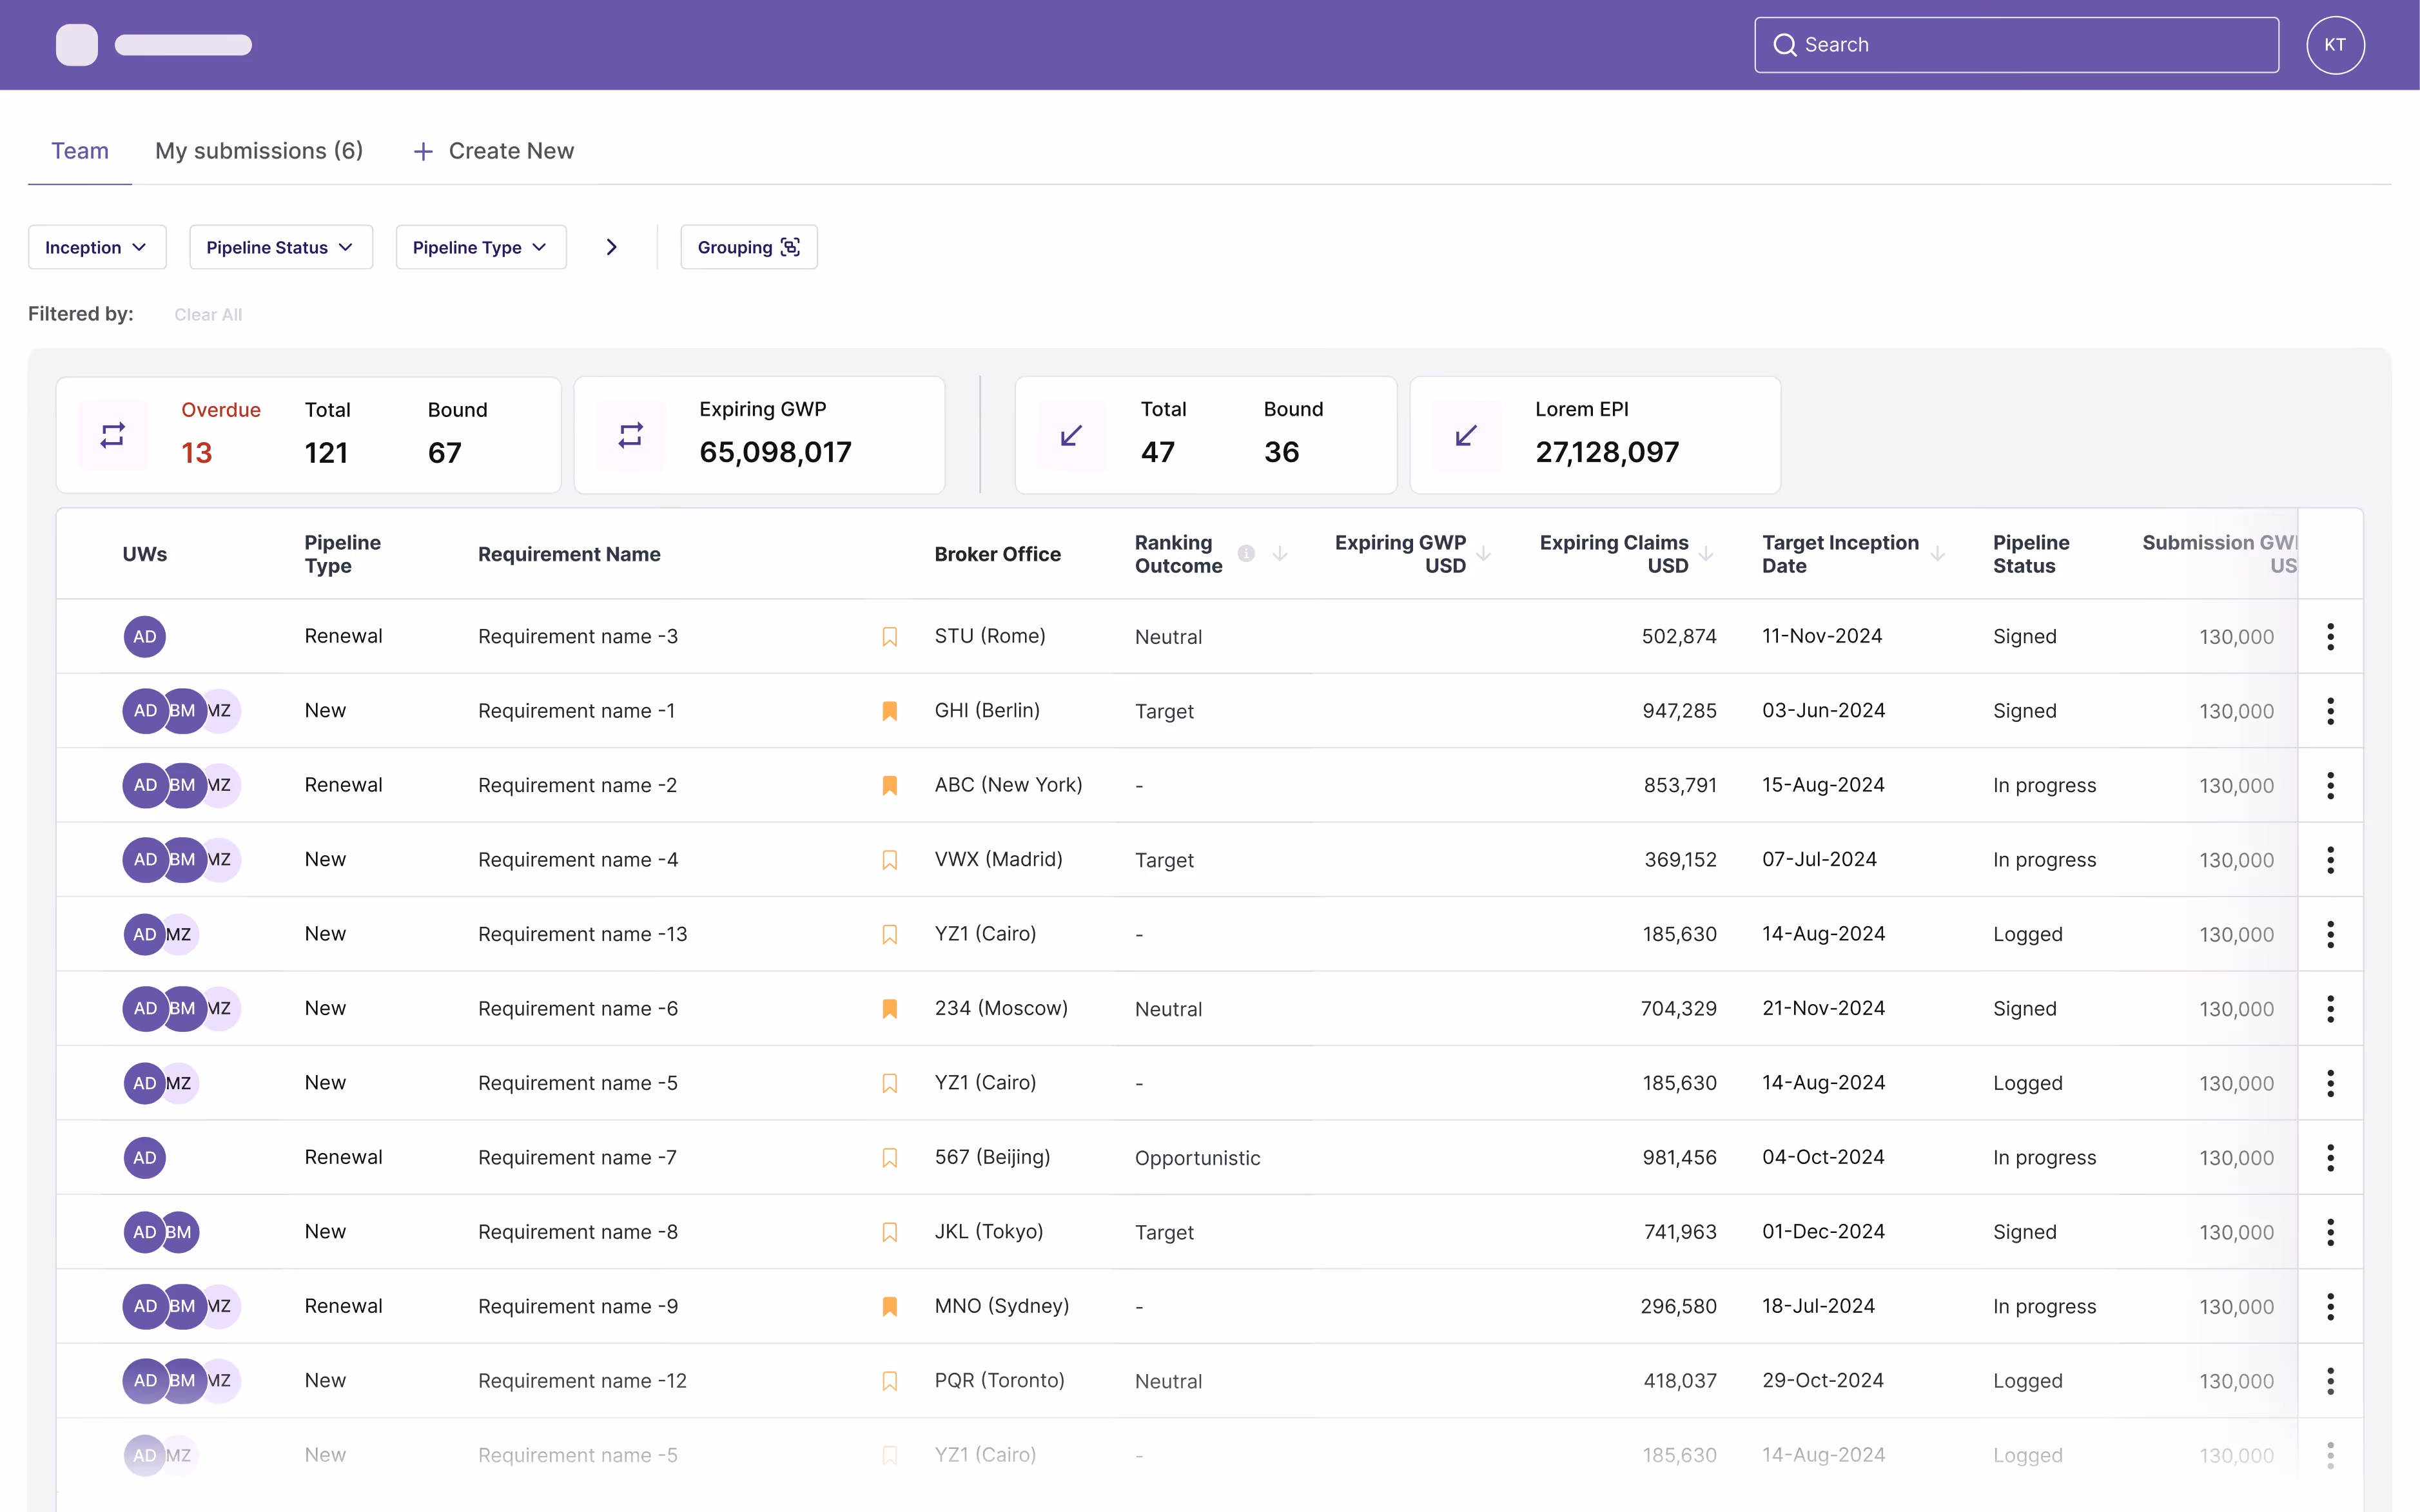Toggle bookmark for Requirement name -1
2420x1512 pixels.
pyautogui.click(x=889, y=711)
